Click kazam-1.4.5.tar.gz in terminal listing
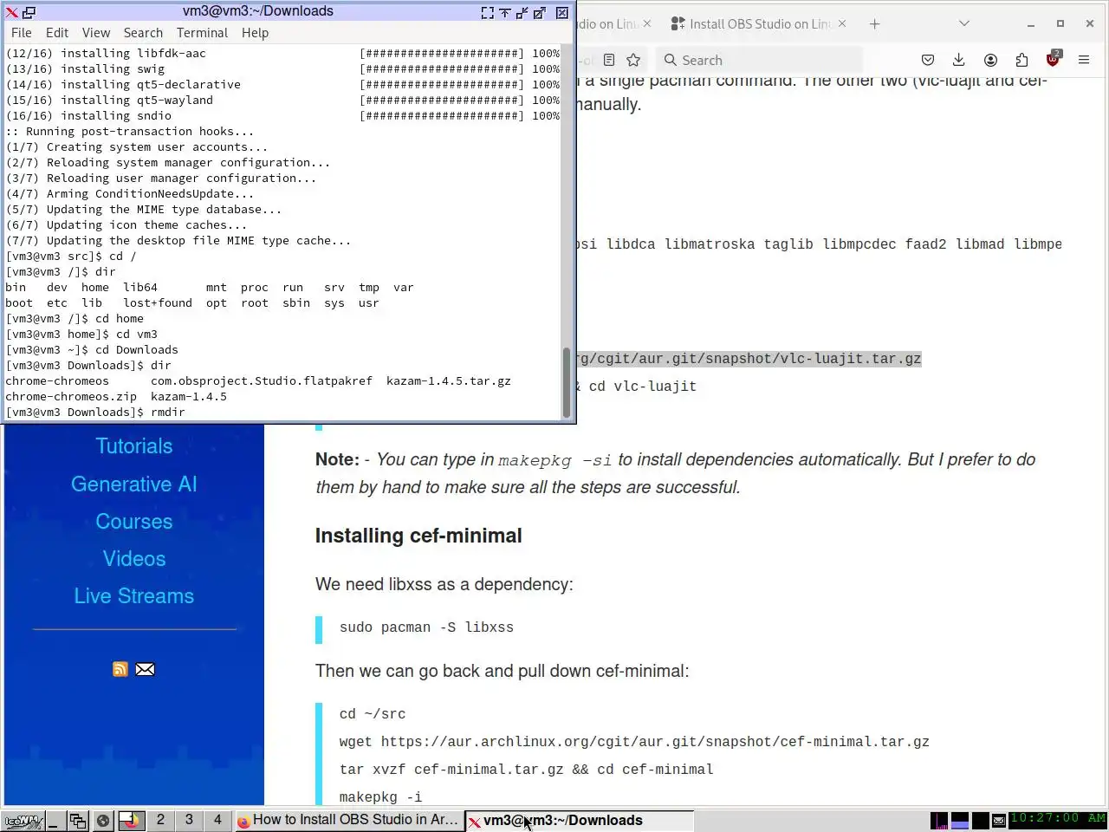This screenshot has height=832, width=1109. tap(449, 381)
